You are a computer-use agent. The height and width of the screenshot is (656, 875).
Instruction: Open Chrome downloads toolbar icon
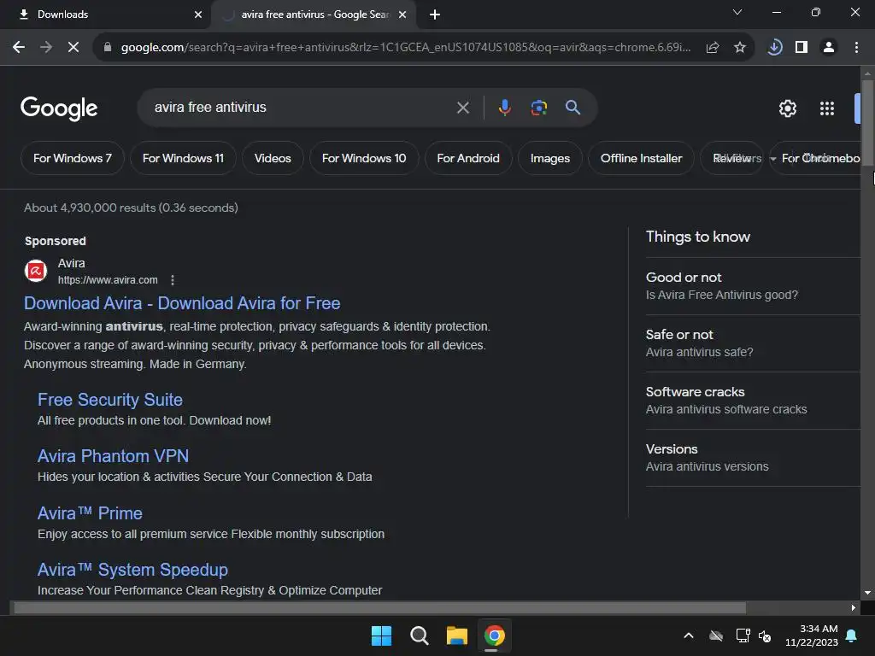[x=774, y=48]
